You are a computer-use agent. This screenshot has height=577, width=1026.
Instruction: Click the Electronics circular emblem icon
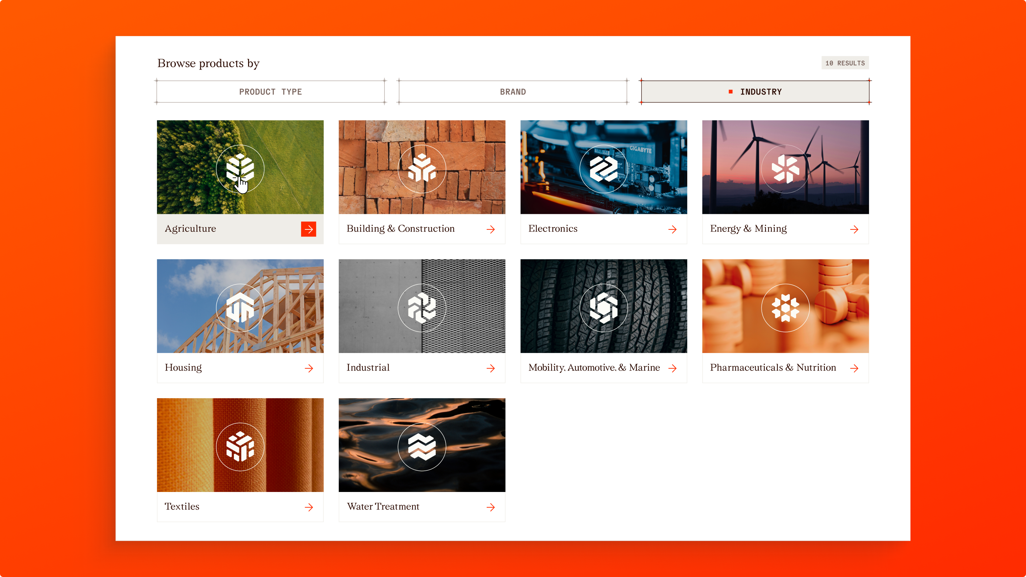(603, 169)
